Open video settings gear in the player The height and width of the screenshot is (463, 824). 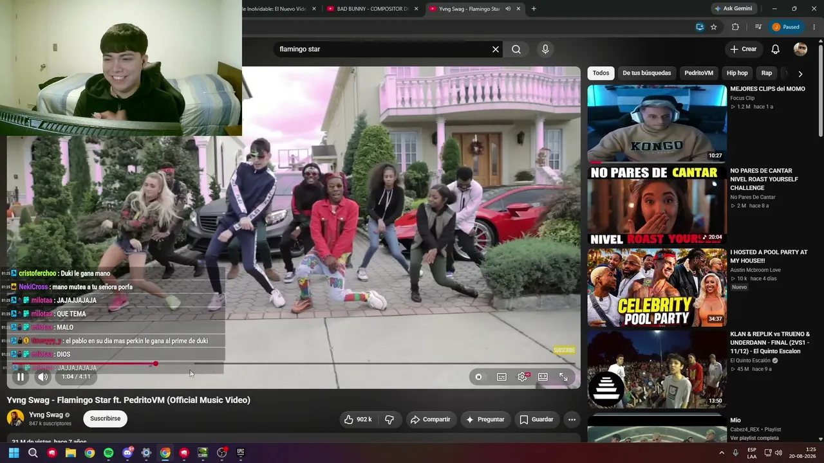[522, 377]
